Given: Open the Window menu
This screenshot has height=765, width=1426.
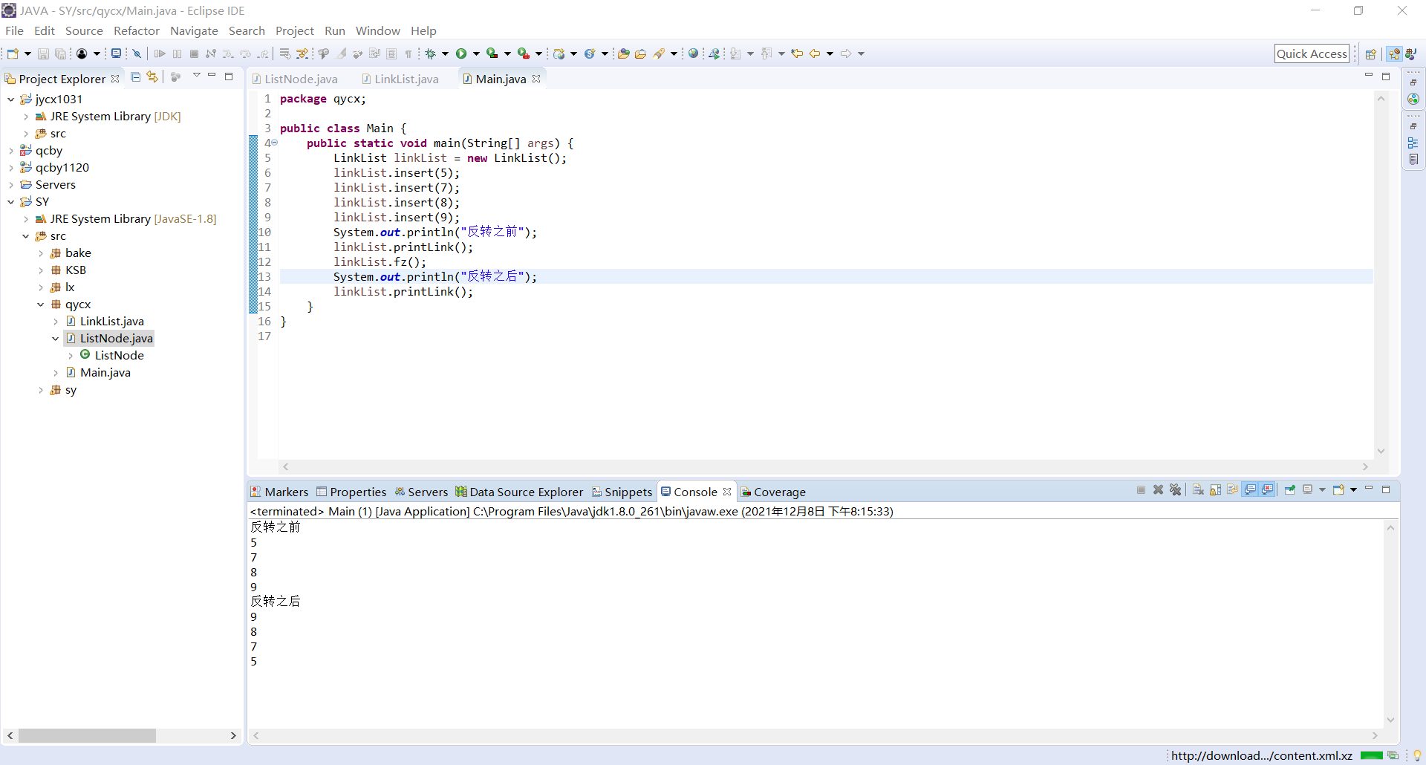Looking at the screenshot, I should click(x=377, y=30).
